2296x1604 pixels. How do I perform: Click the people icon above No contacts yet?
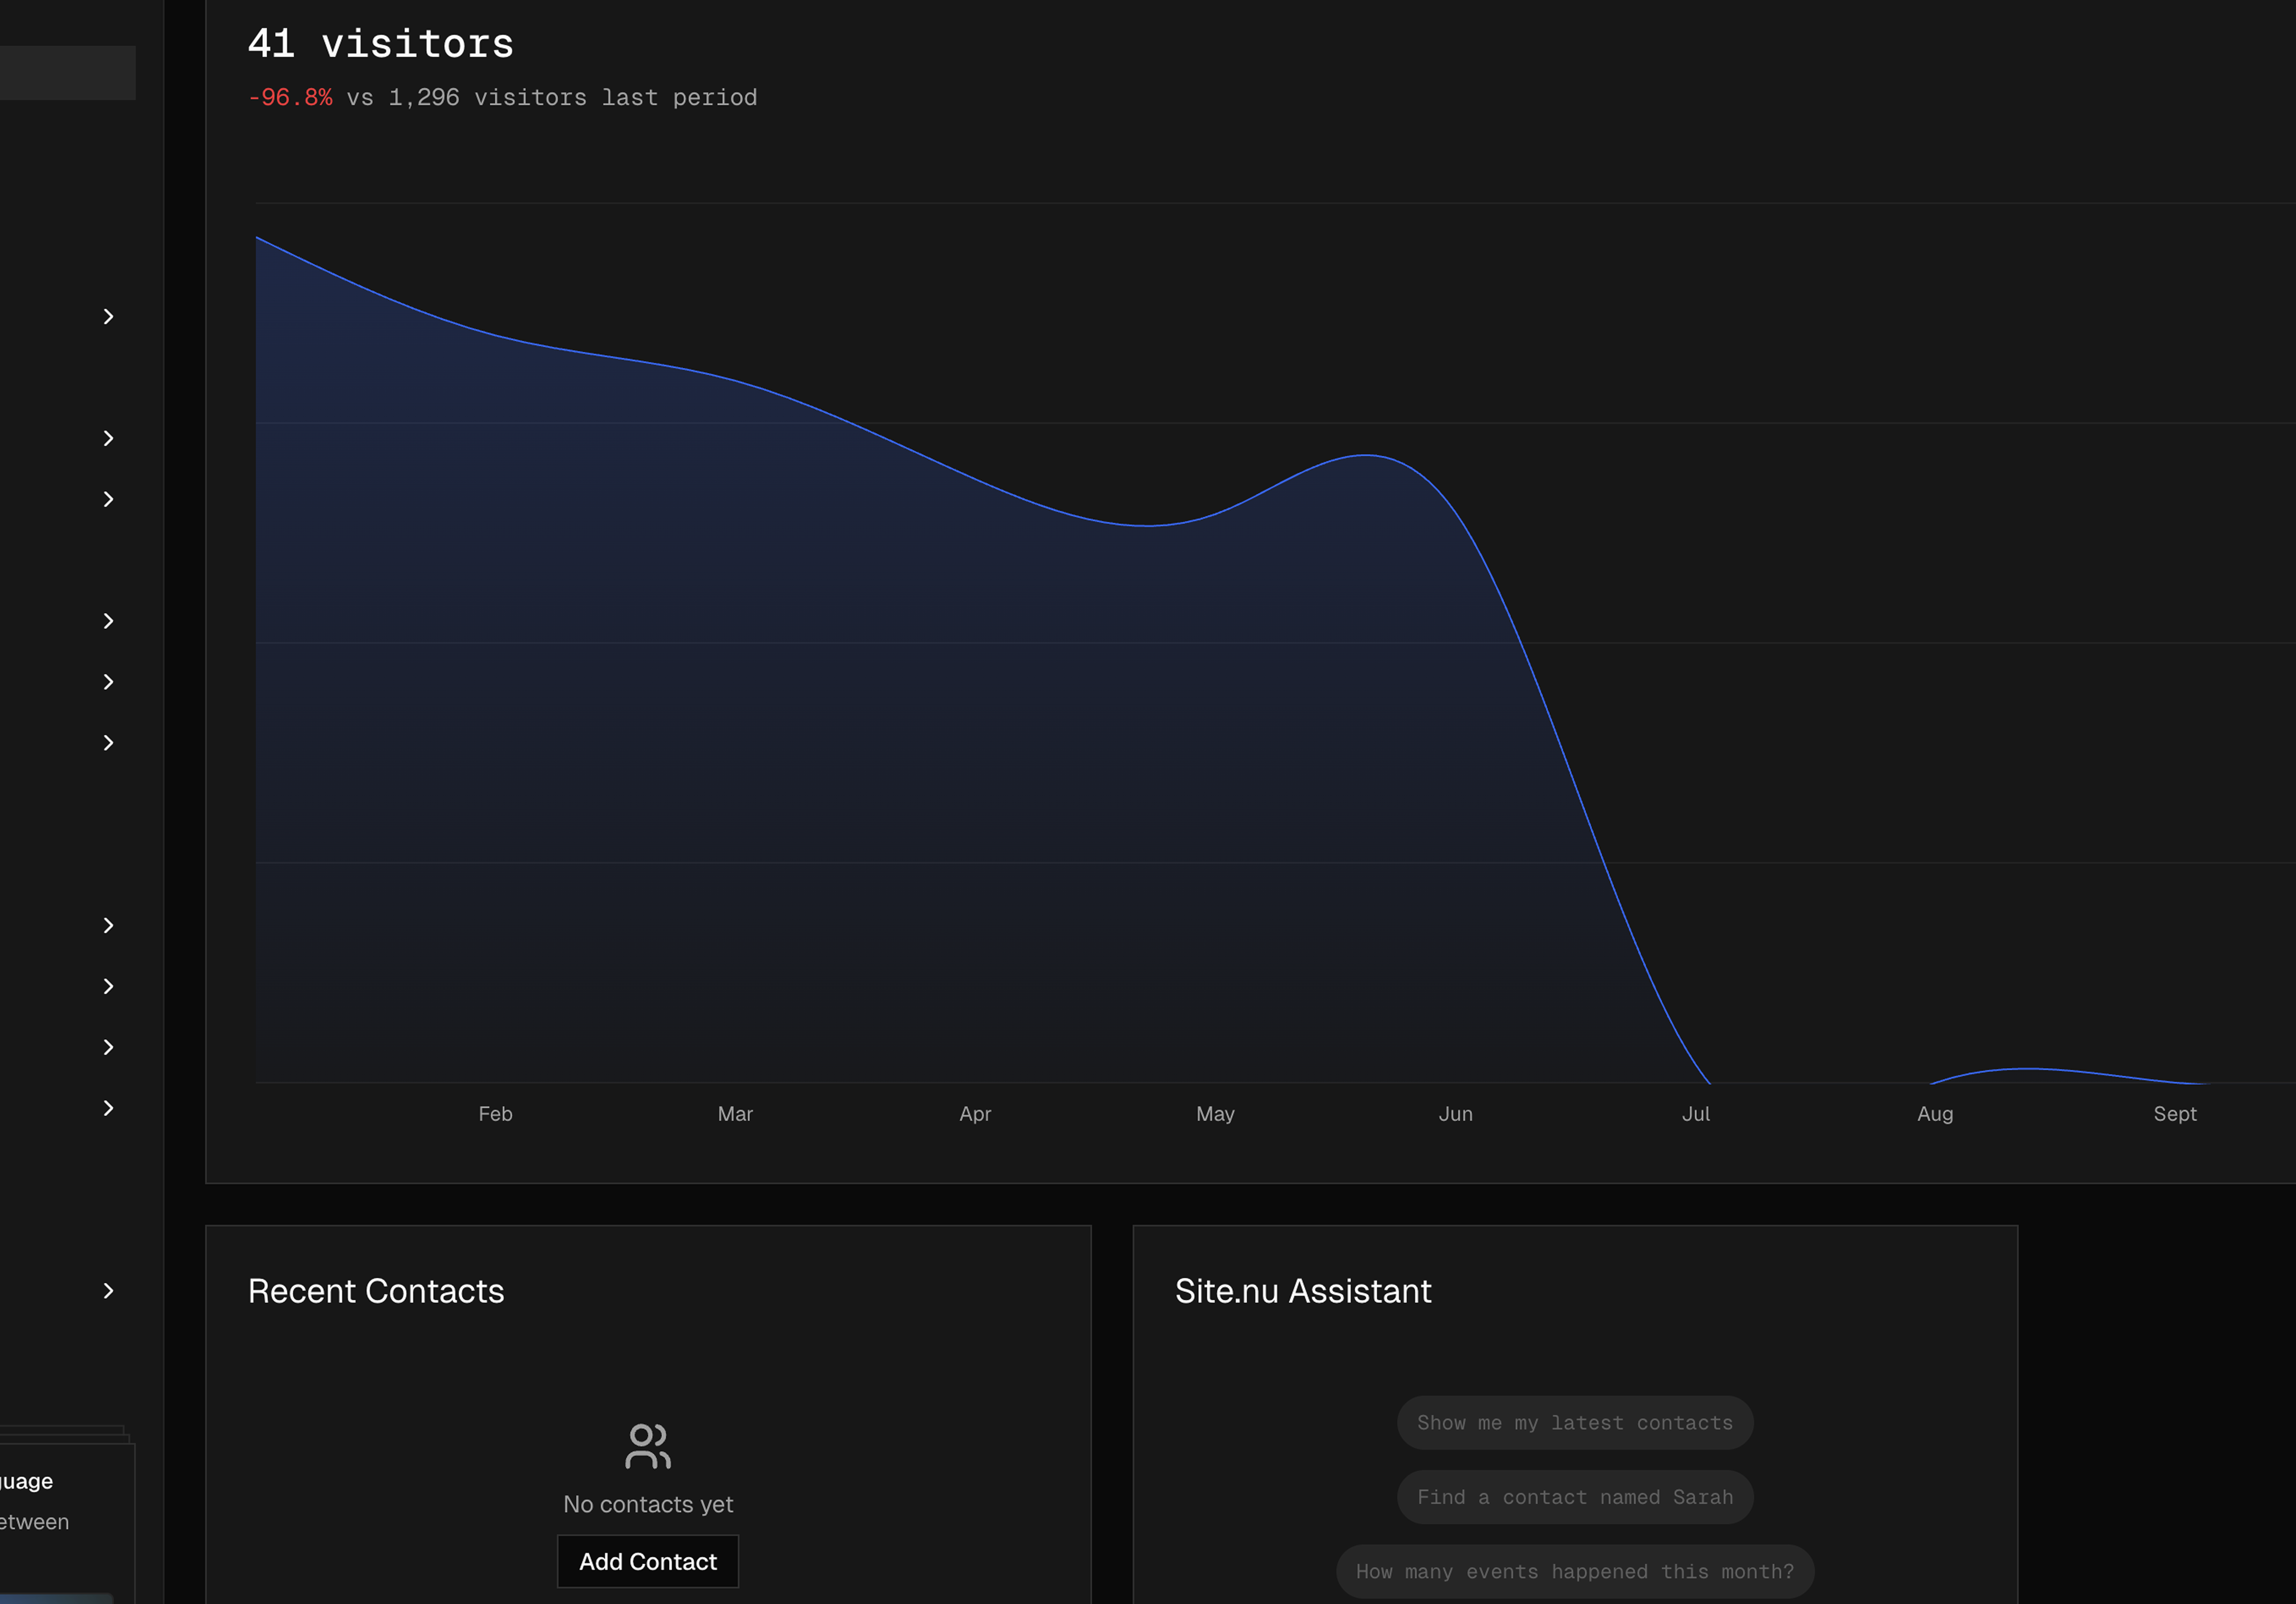tap(648, 1446)
